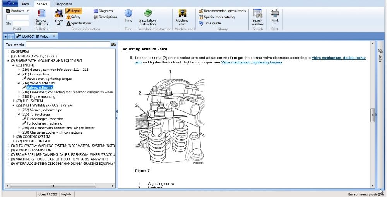This screenshot has height=197, width=387.
Task: Click the binoculars search icon
Action: [113, 45]
